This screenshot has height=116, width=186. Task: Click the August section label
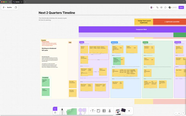tap(82, 42)
